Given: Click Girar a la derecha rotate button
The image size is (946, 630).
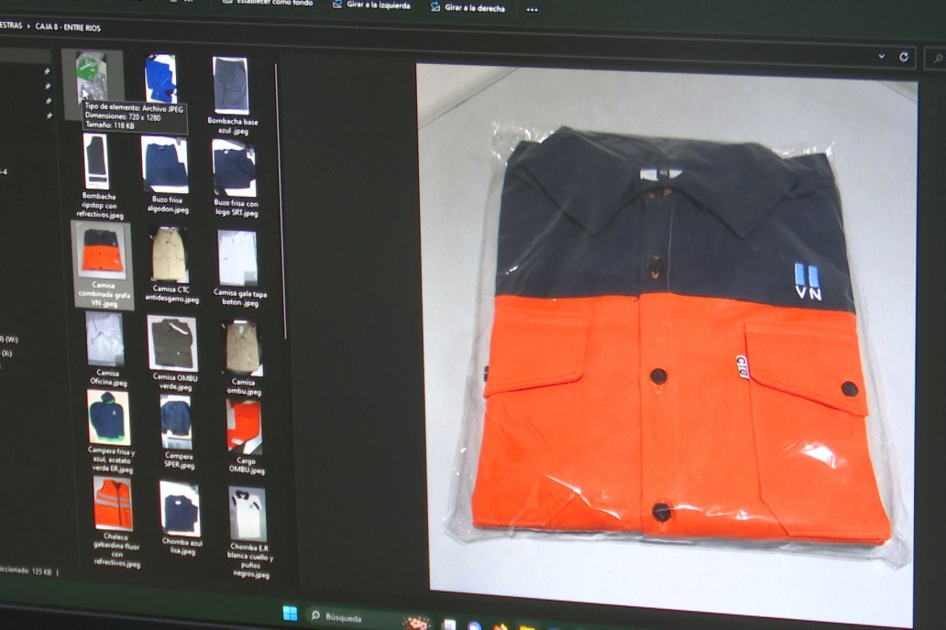Looking at the screenshot, I should [467, 7].
